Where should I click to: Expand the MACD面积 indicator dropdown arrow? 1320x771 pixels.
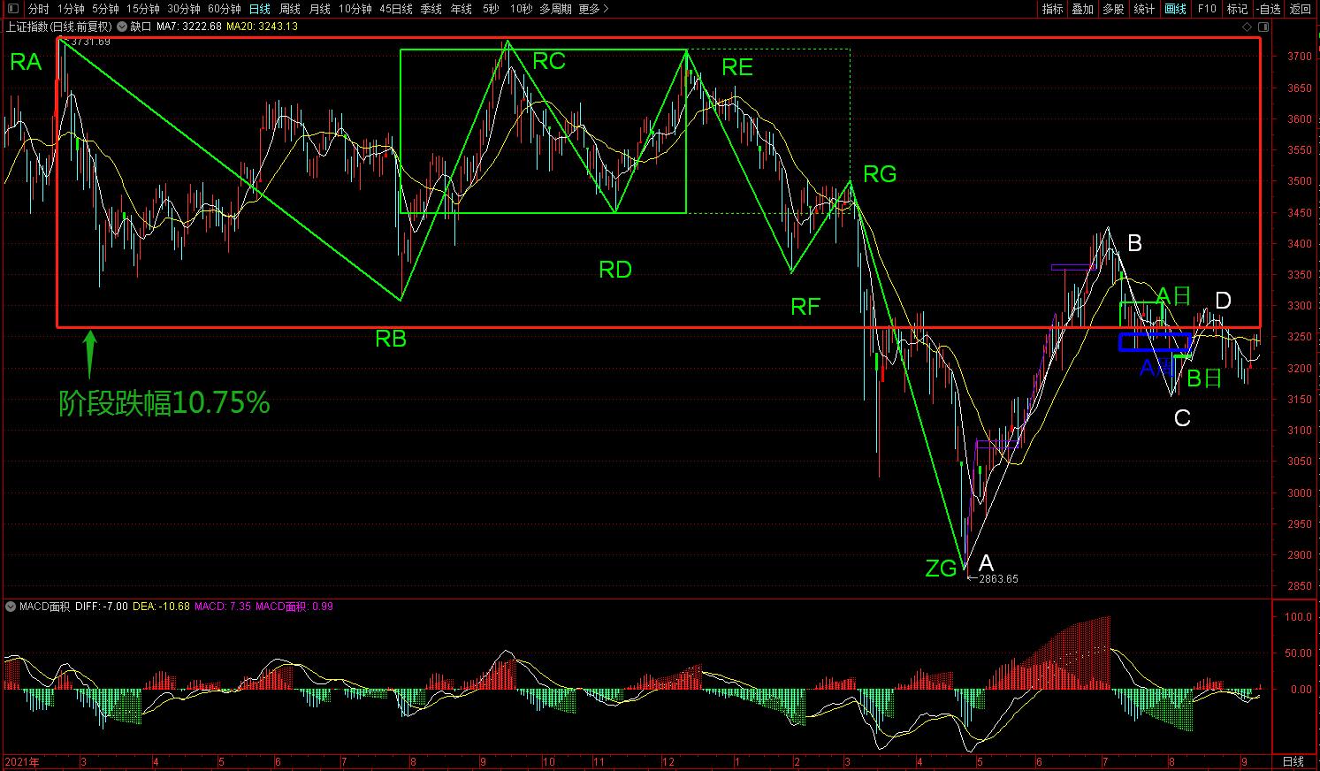click(10, 607)
